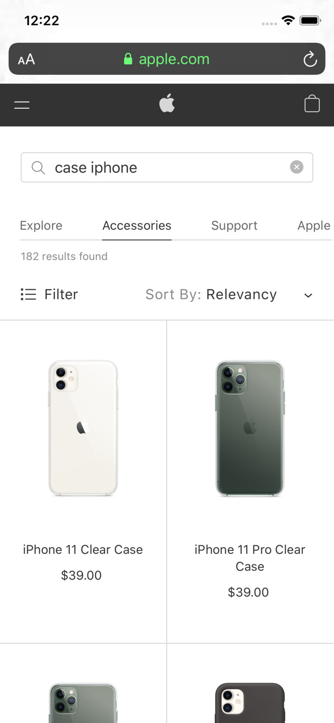Open the hamburger navigation menu

coord(22,105)
